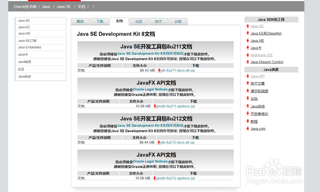Open NetBeans IDE link
This screenshot has width=320, height=192.
coord(261,55)
